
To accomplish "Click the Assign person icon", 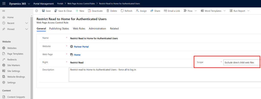I will [x=137, y=11].
